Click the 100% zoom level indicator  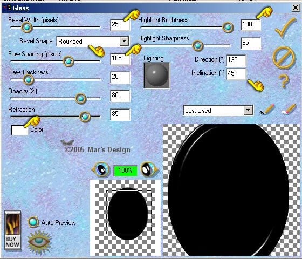125,171
